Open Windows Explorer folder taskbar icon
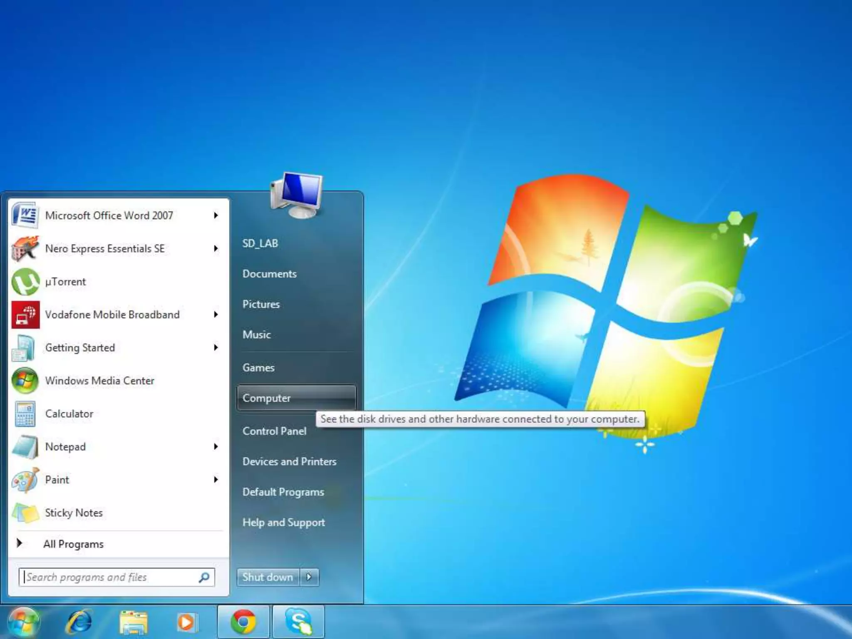852x639 pixels. [133, 622]
